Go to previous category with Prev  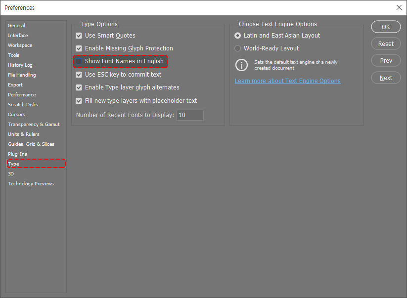click(386, 61)
